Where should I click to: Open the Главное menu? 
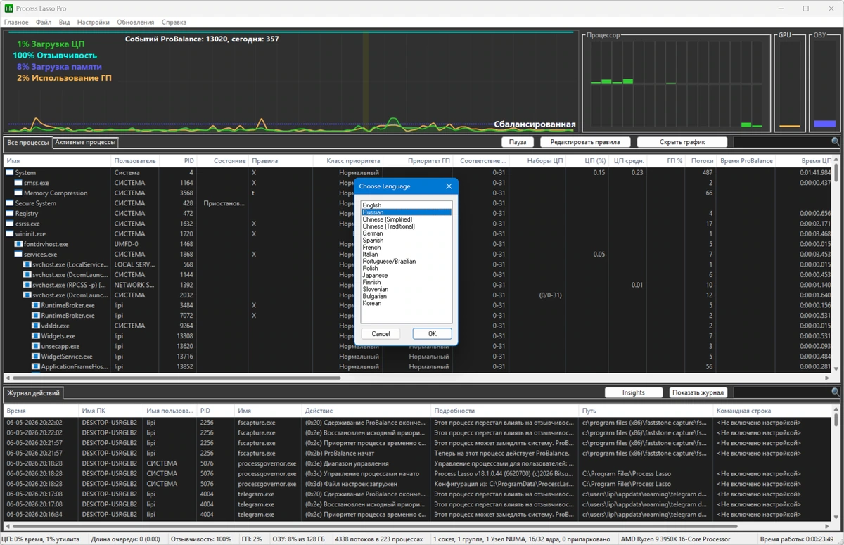(x=16, y=23)
